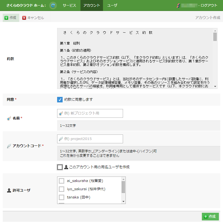The width and height of the screenshot is (223, 224).
Task: Enable the same-name user creation checkbox
Action: click(60, 167)
